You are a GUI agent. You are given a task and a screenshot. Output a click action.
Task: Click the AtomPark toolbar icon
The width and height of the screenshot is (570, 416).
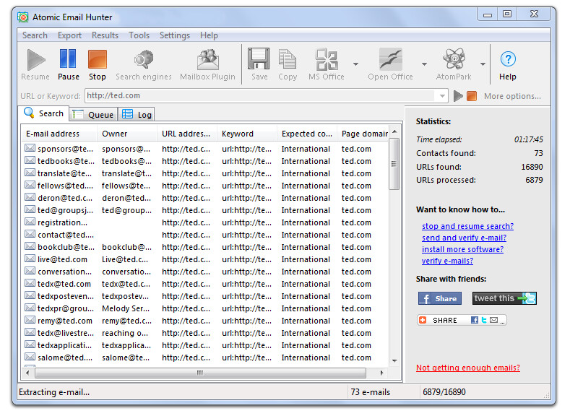pos(454,59)
